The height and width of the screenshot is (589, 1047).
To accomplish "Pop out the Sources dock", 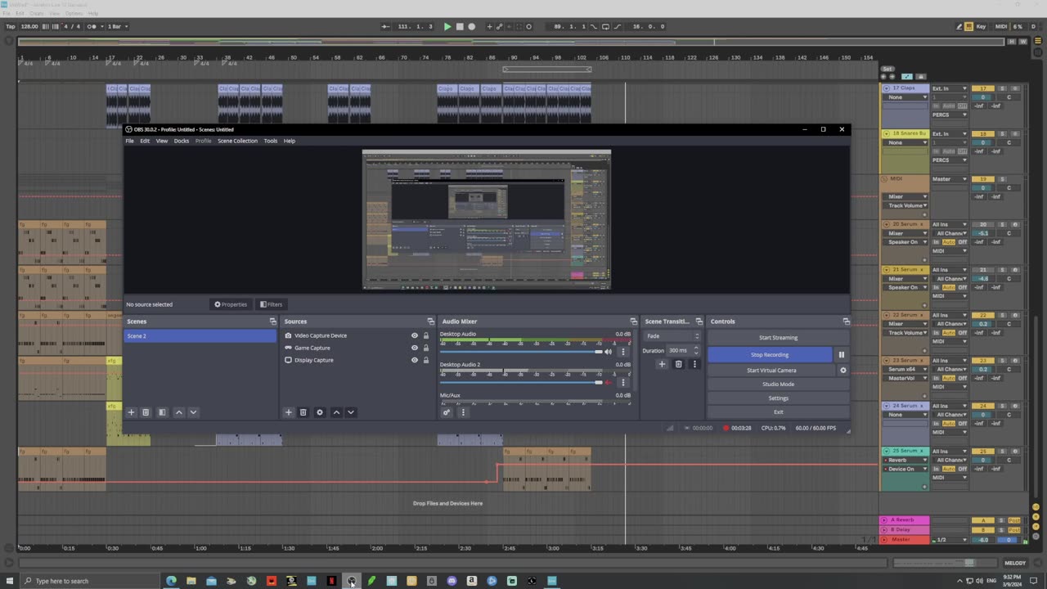I will 431,321.
